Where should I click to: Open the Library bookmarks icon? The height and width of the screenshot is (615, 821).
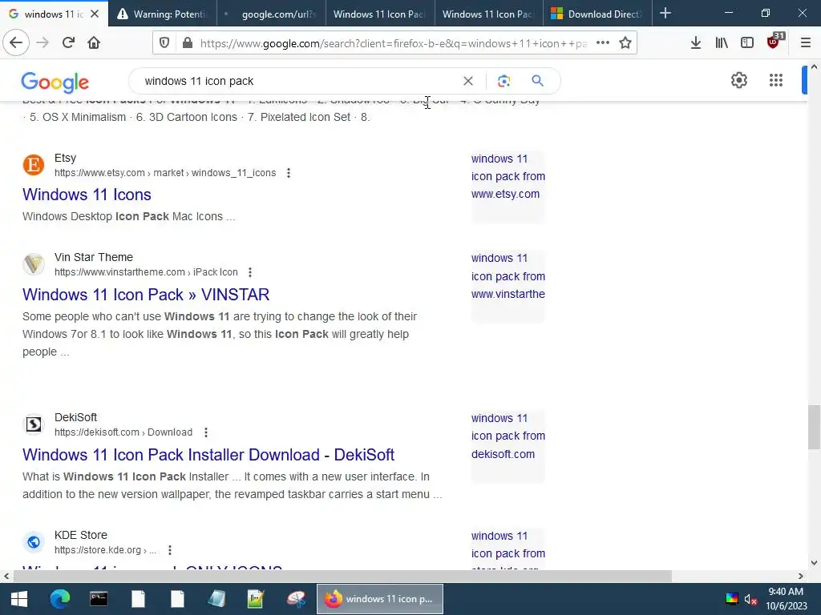(722, 43)
